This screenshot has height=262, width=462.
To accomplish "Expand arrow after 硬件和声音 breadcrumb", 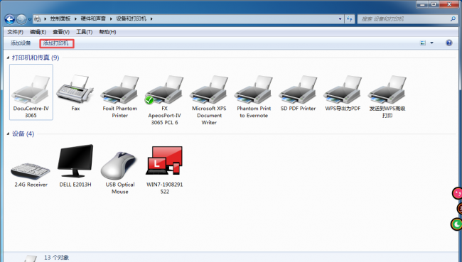I will [111, 19].
